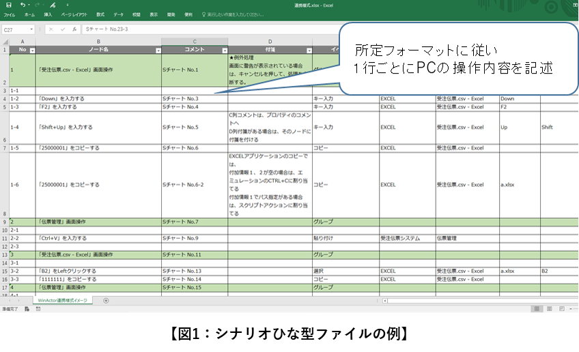Click the Shift cell in row 6
The image size is (579, 352).
(x=559, y=128)
